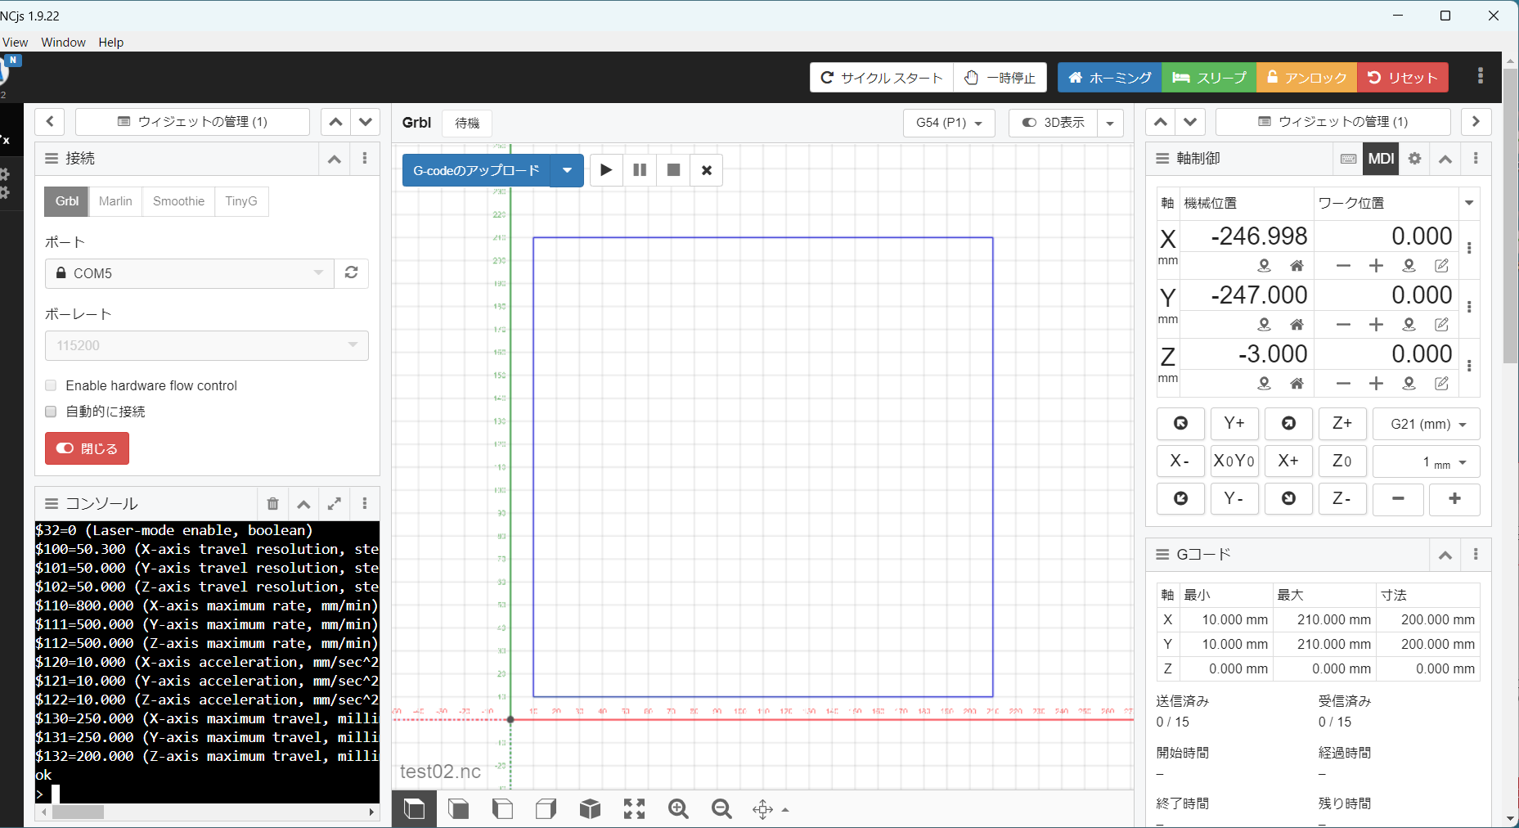
Task: Open the G21 (mm) units dropdown
Action: point(1426,424)
